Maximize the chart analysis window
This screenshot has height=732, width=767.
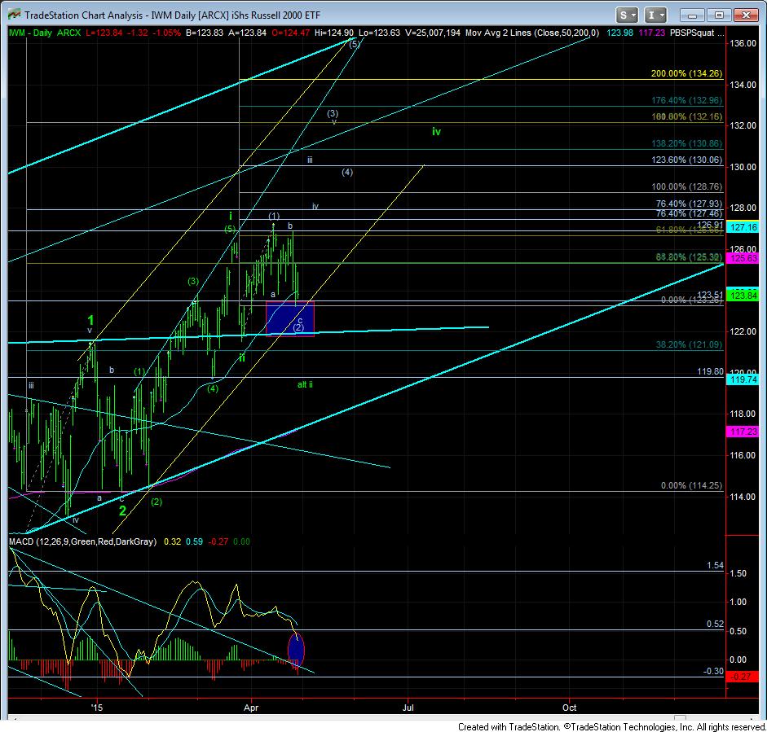(x=719, y=15)
